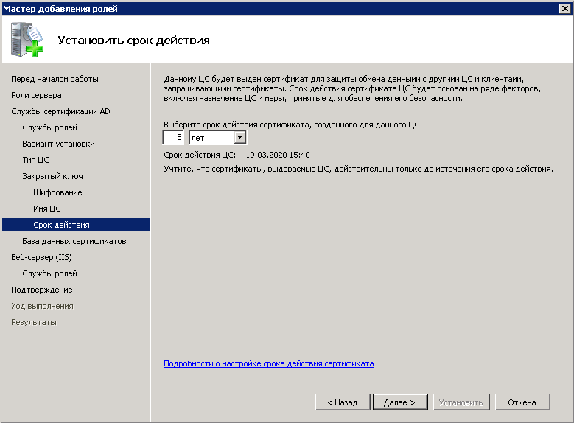Select 'Закрытый ключ' in the navigation list
Image resolution: width=574 pixels, height=423 pixels.
point(52,176)
